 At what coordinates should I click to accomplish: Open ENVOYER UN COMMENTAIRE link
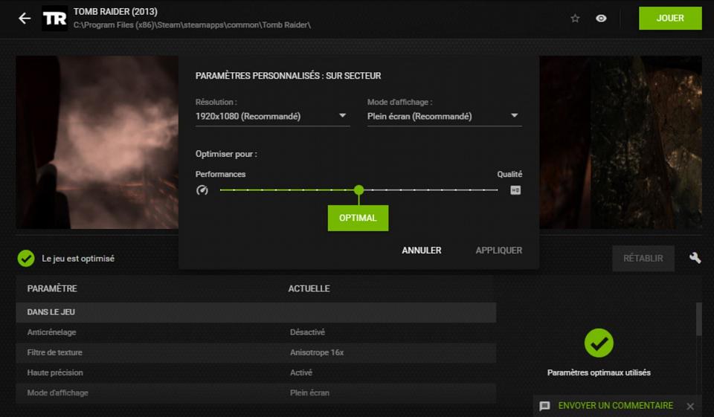(615, 406)
